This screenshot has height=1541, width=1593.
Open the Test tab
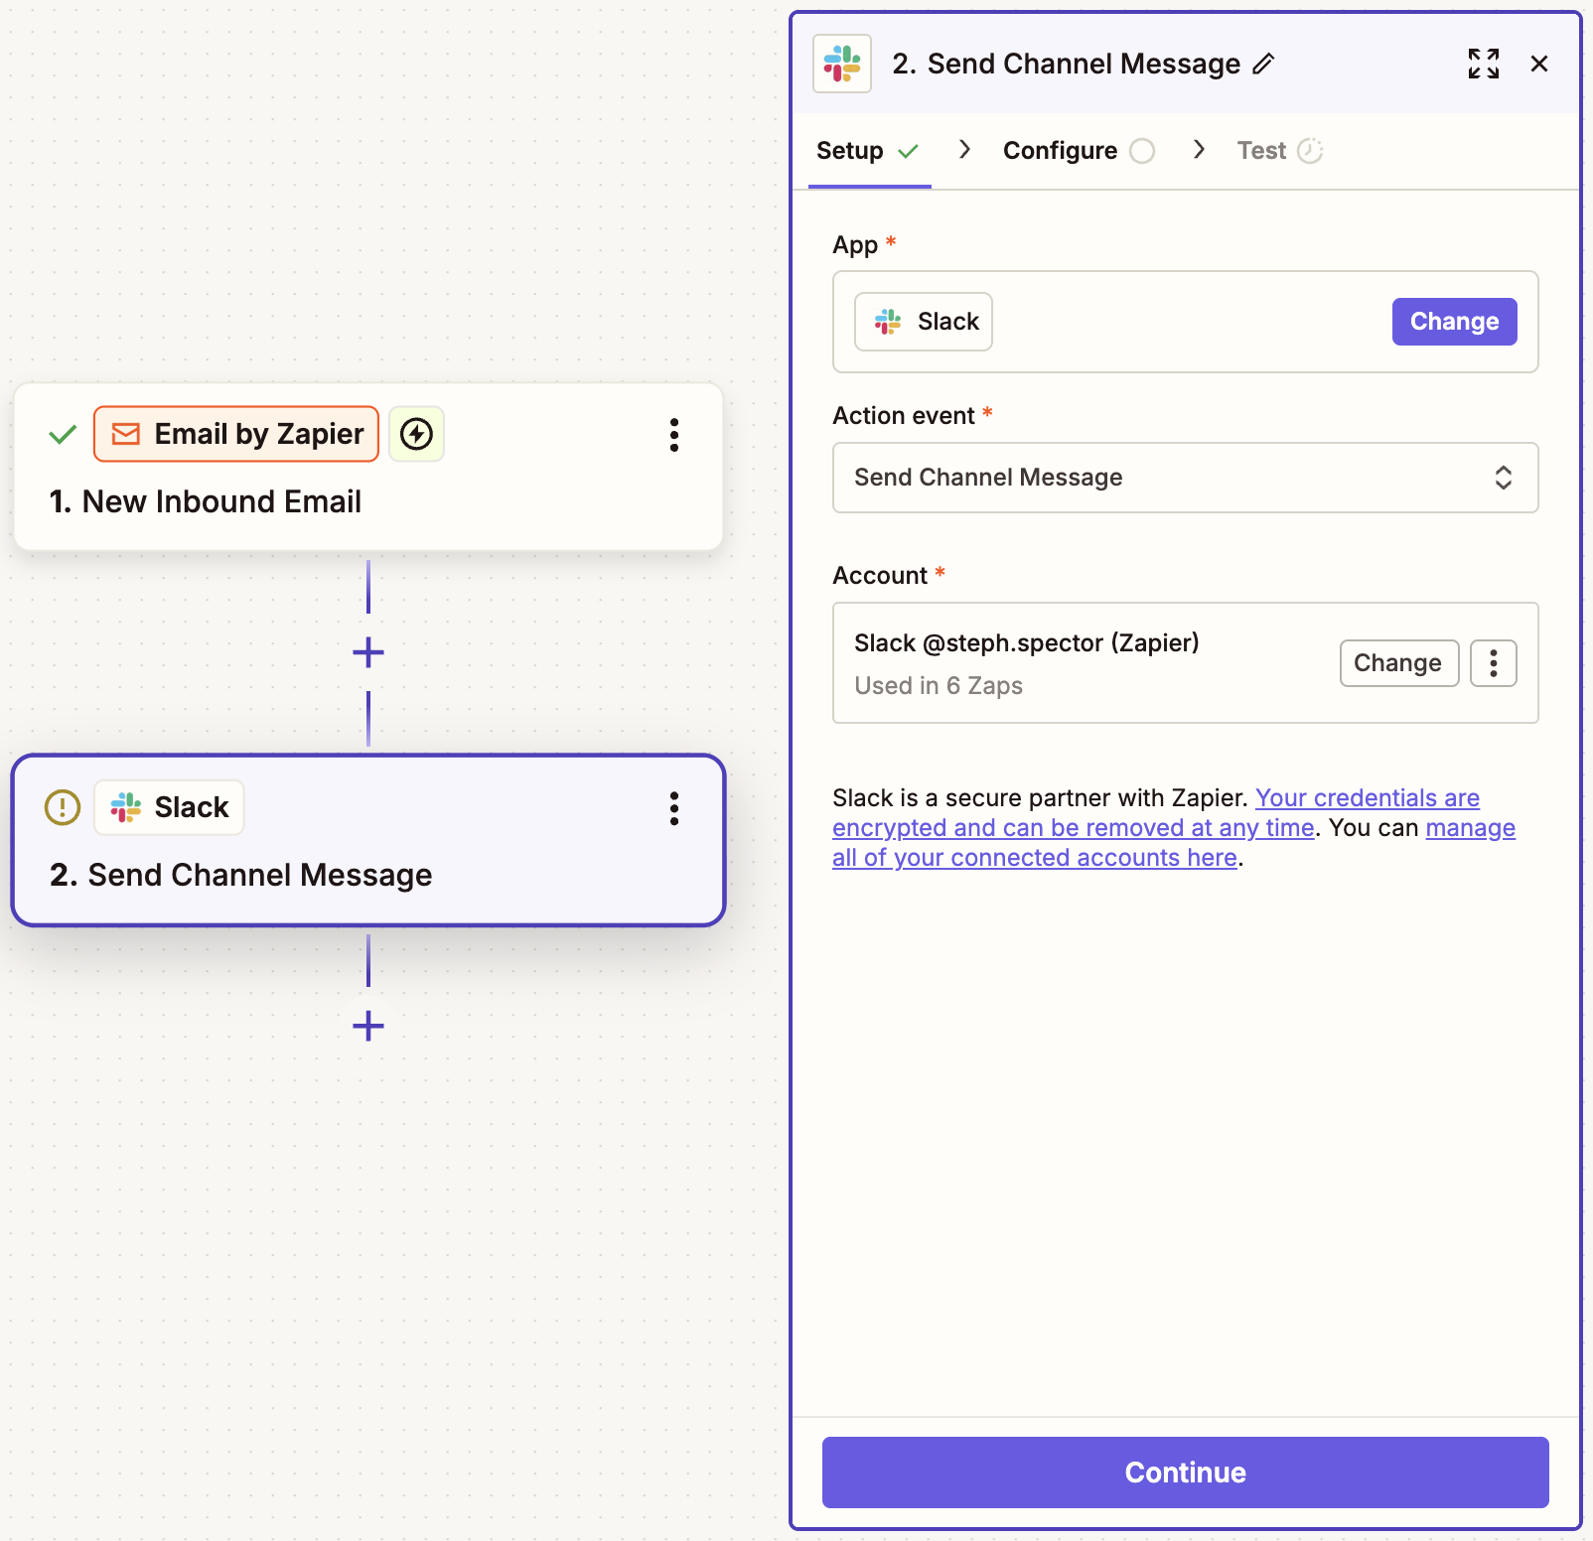coord(1261,150)
